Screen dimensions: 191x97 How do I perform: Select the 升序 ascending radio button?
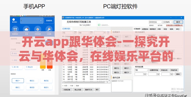tap(69, 86)
